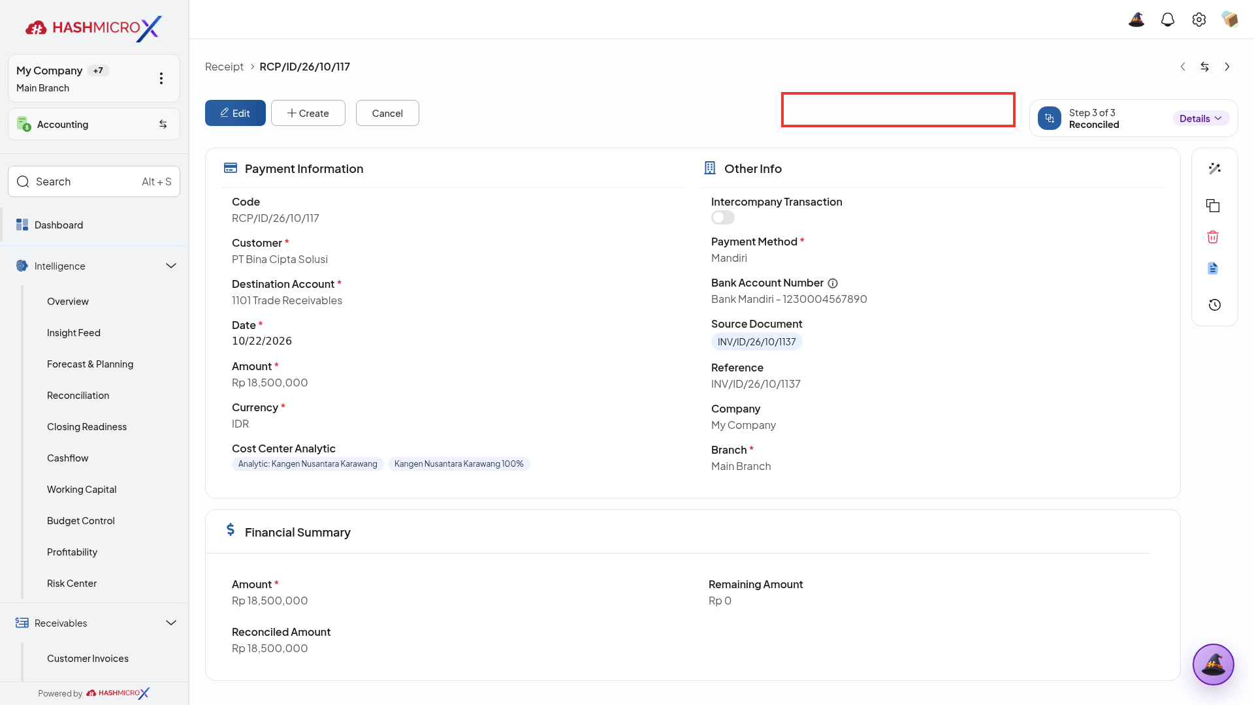Click the Other Info building icon

click(710, 168)
